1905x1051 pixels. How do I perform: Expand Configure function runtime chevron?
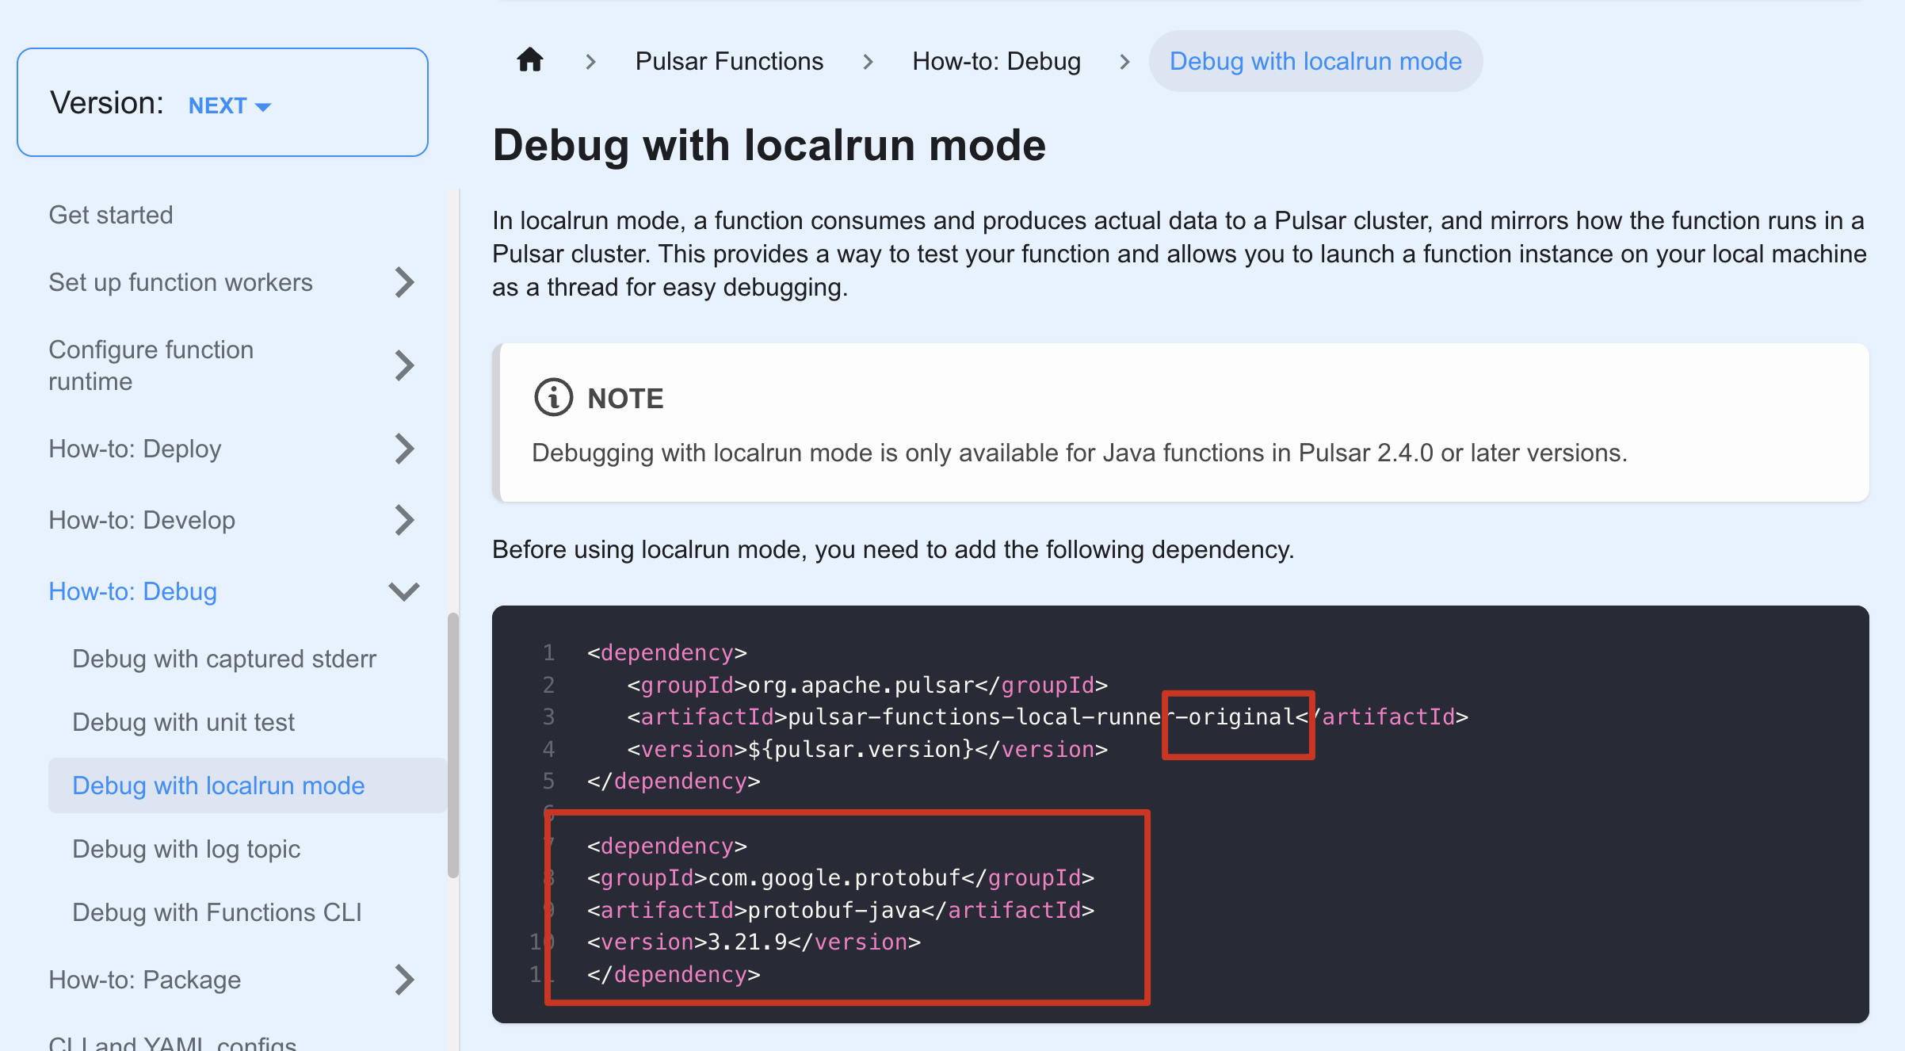(x=404, y=365)
